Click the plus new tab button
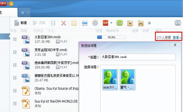The height and width of the screenshot is (112, 183). [23, 13]
